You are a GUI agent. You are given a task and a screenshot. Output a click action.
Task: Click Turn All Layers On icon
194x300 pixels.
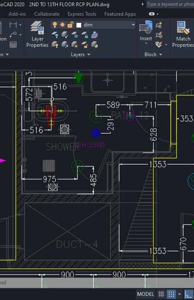[x=55, y=45]
